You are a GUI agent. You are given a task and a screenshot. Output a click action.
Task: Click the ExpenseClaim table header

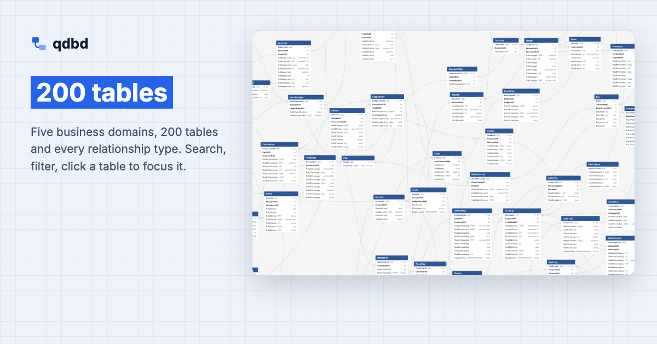click(x=463, y=69)
